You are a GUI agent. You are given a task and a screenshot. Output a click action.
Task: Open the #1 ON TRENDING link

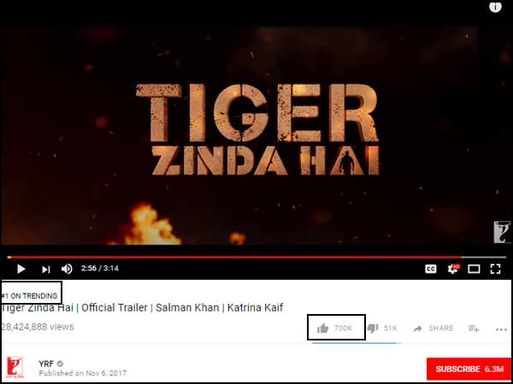29,296
